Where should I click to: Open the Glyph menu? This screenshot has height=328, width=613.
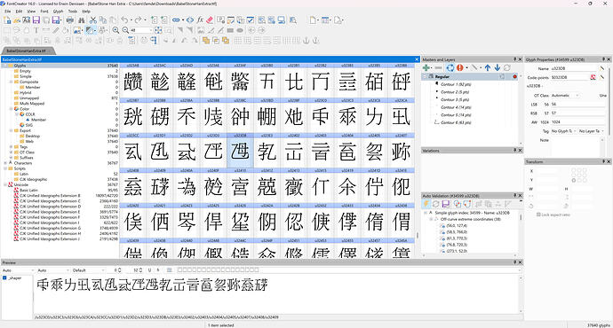(59, 12)
